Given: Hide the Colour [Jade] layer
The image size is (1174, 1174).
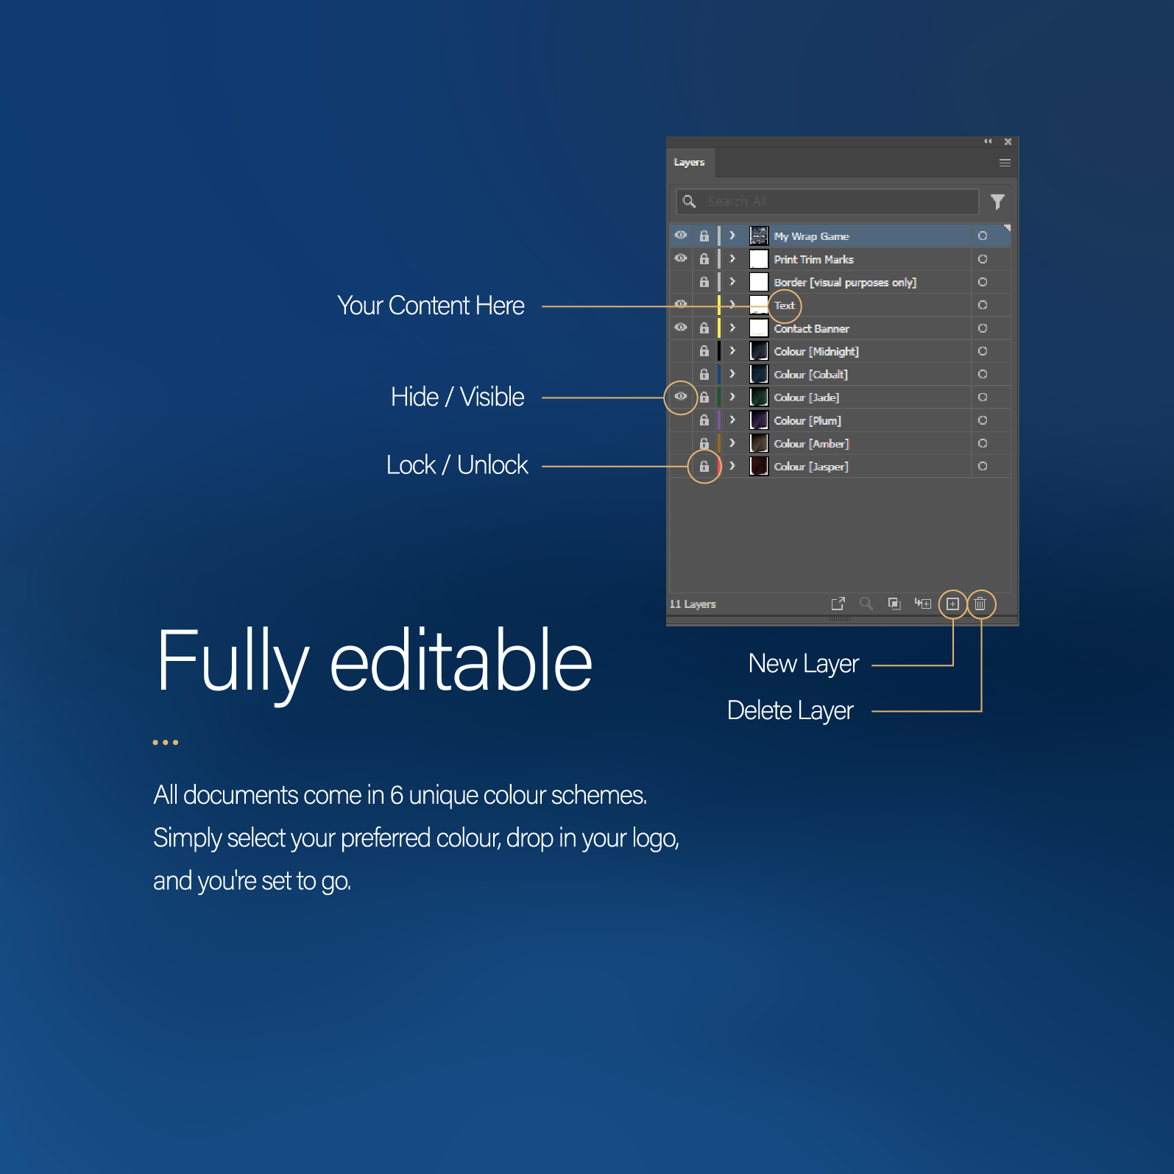Looking at the screenshot, I should pyautogui.click(x=681, y=397).
